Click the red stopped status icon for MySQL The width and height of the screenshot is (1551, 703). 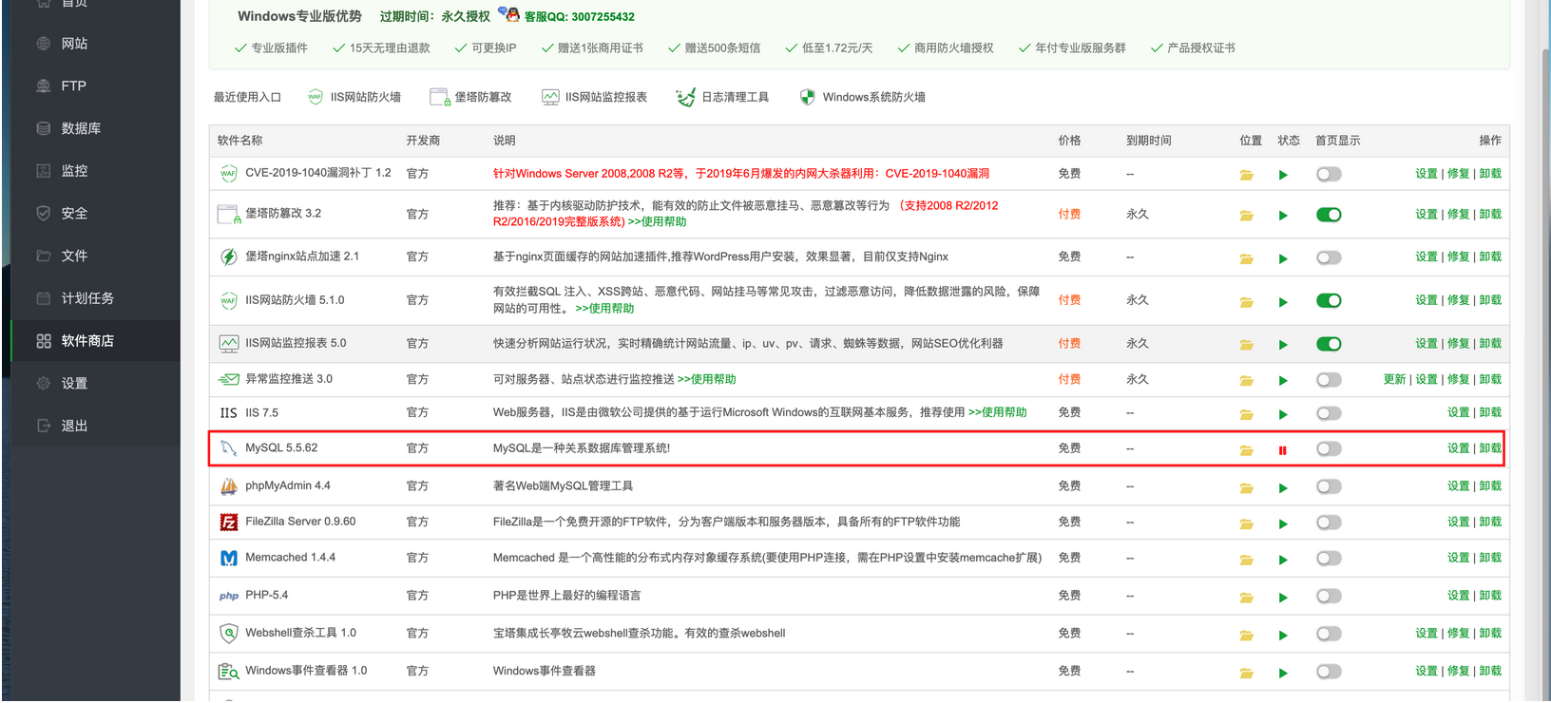click(1283, 450)
